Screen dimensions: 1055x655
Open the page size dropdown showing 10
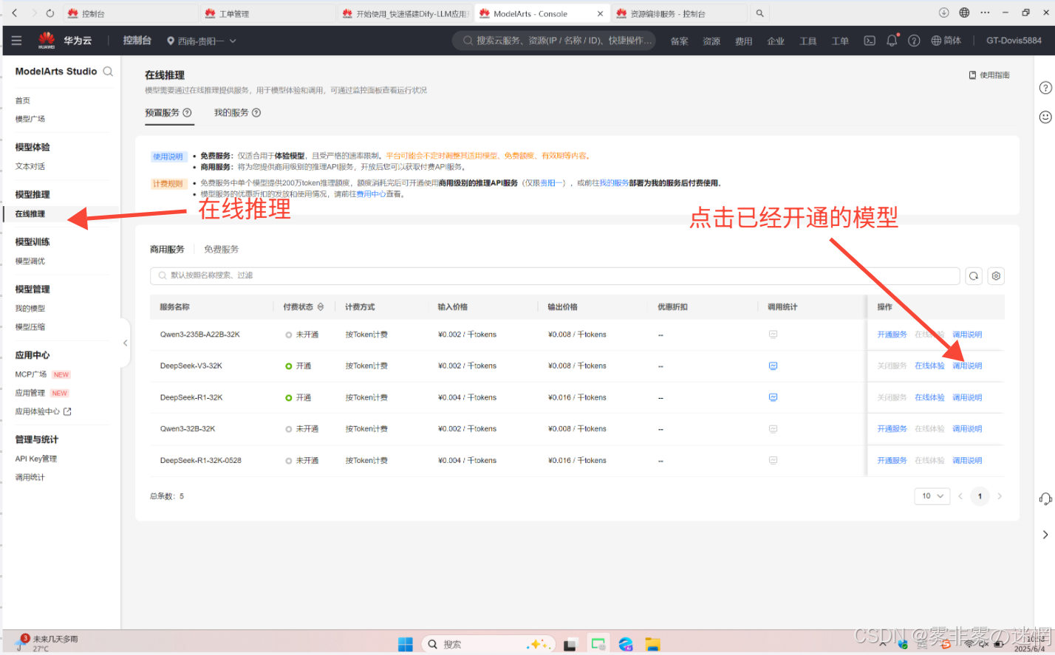coord(932,496)
